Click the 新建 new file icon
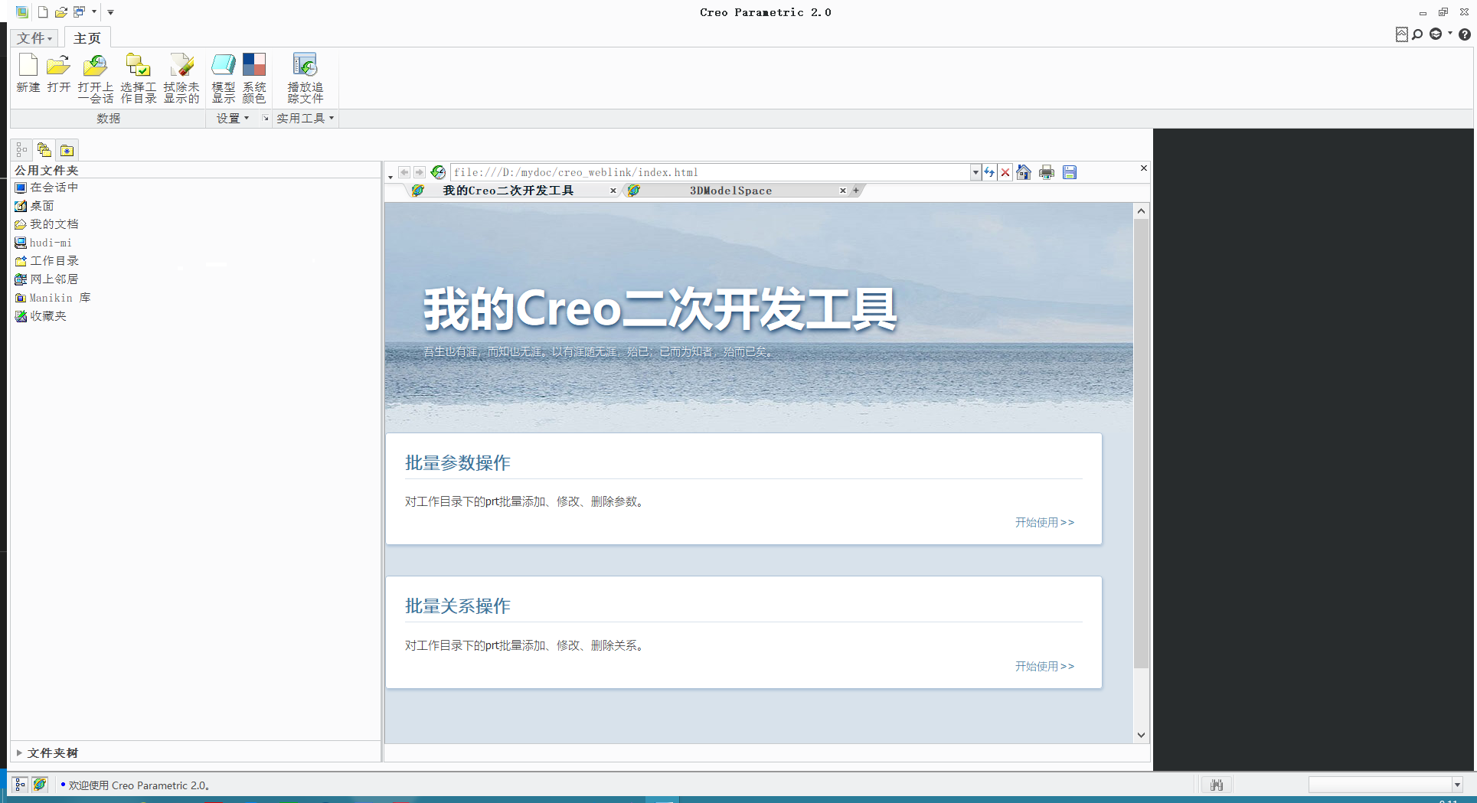Image resolution: width=1477 pixels, height=803 pixels. point(28,77)
